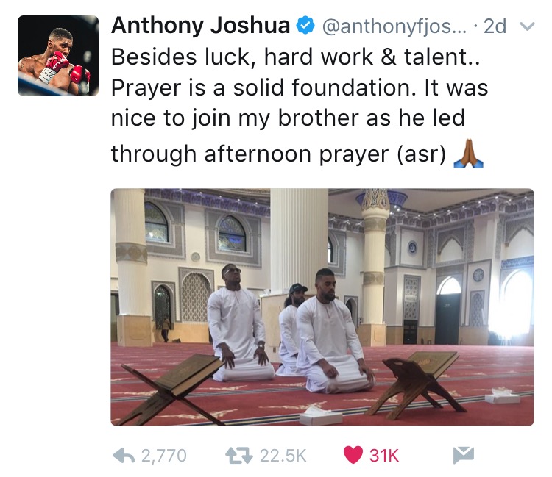552x477 pixels.
Task: Open the Anthony Joshua display name
Action: point(201,26)
